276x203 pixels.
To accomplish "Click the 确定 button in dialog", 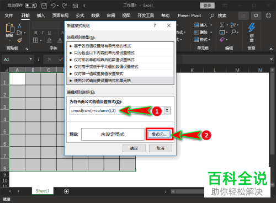I will pos(134,148).
